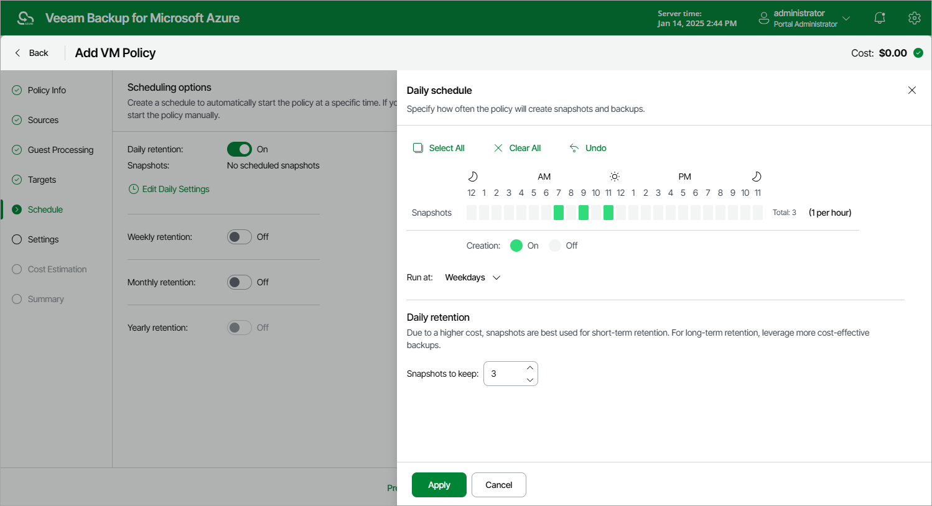
Task: Enable the Weekly retention toggle
Action: pos(240,237)
